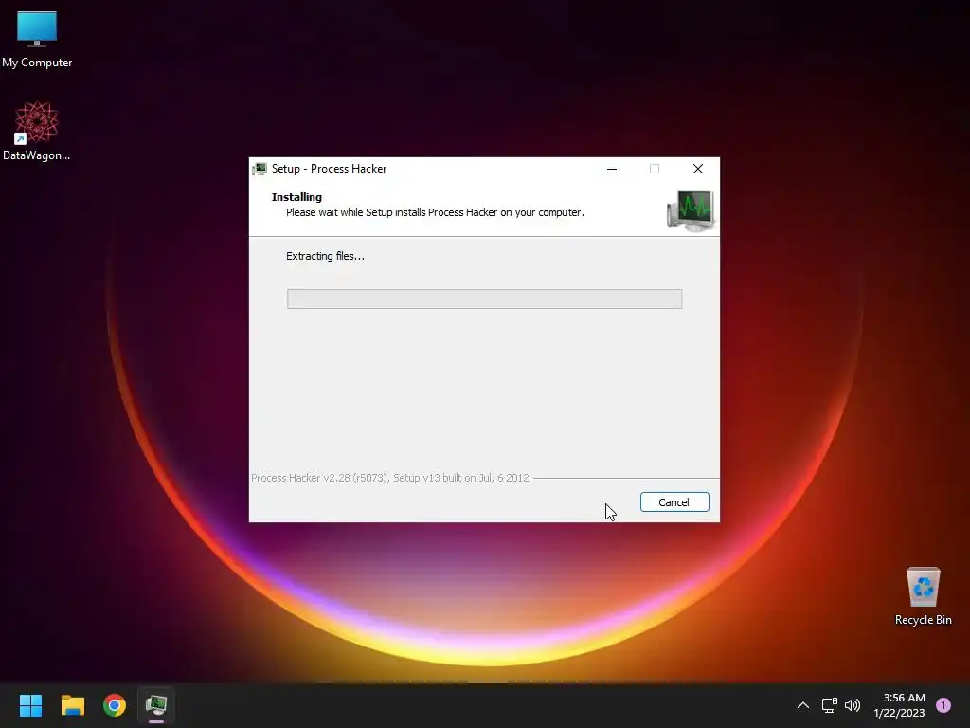Show hidden system tray icons
970x728 pixels.
803,705
